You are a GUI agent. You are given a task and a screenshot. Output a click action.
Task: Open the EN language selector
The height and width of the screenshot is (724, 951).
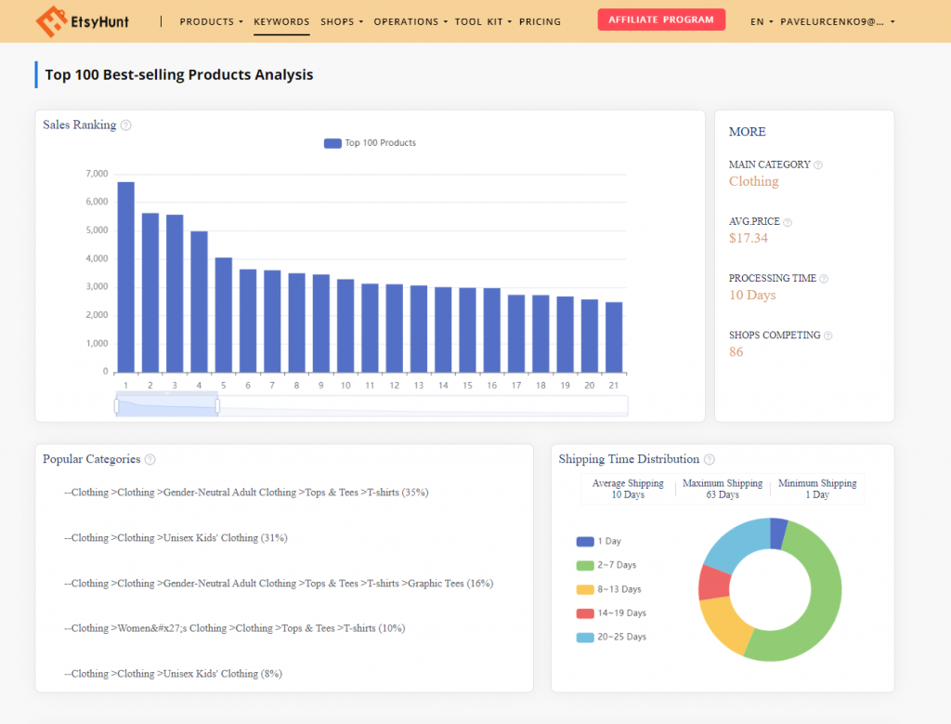coord(762,21)
